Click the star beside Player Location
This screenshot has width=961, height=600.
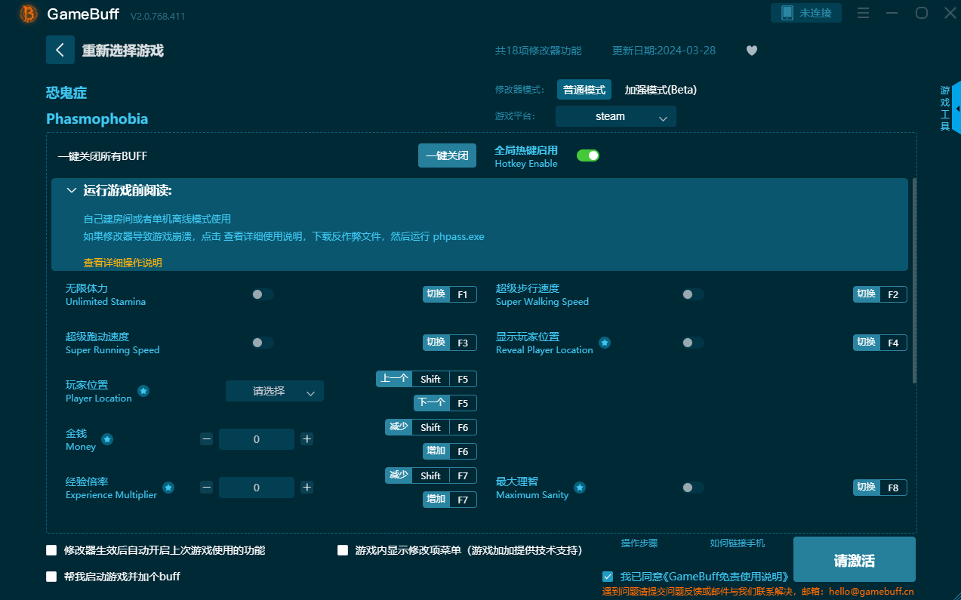pos(143,391)
